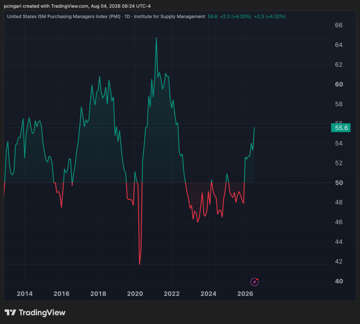Click the '2020' label on time axis
Viewport: 360px width, 324px height.
click(x=135, y=294)
